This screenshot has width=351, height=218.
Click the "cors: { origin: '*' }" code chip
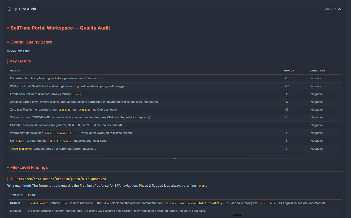[61, 133]
